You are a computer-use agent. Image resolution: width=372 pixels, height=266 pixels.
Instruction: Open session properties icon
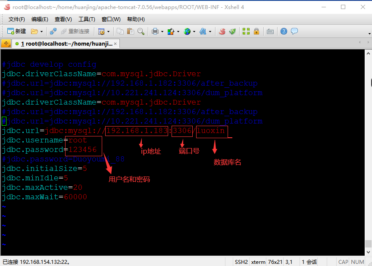point(101,31)
